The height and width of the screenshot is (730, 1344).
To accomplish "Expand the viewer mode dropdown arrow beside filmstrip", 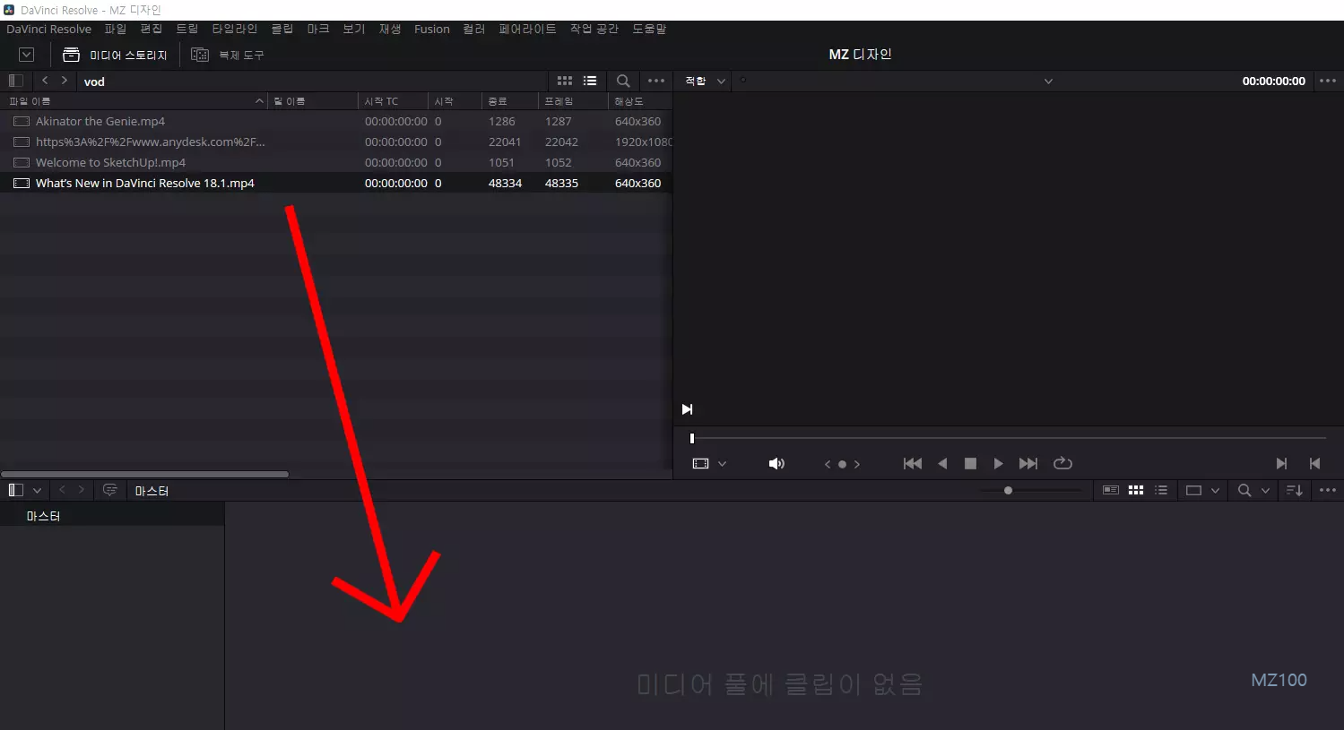I will [x=722, y=464].
